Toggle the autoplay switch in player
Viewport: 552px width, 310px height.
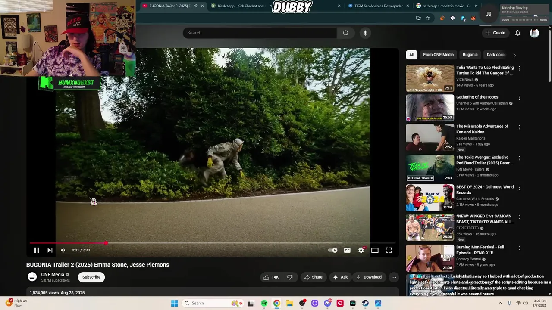click(333, 250)
